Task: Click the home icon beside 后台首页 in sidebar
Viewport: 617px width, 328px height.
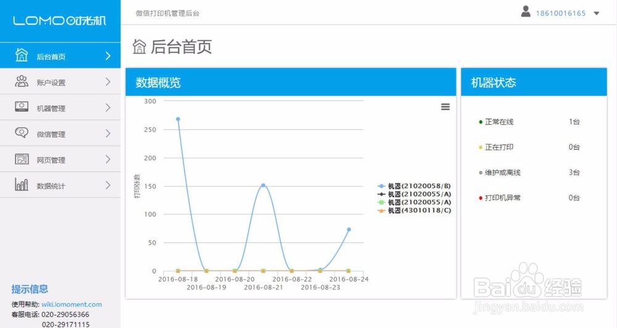Action: tap(22, 55)
